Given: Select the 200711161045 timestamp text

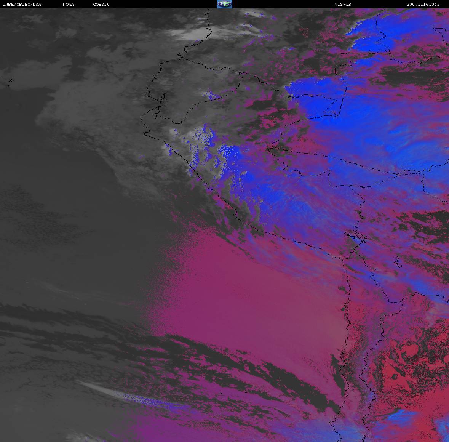Looking at the screenshot, I should pos(423,4).
